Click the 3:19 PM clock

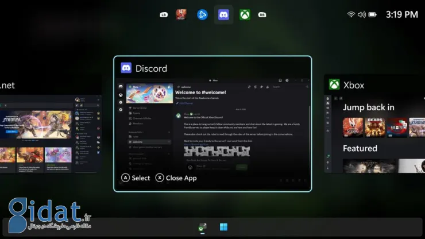(402, 14)
